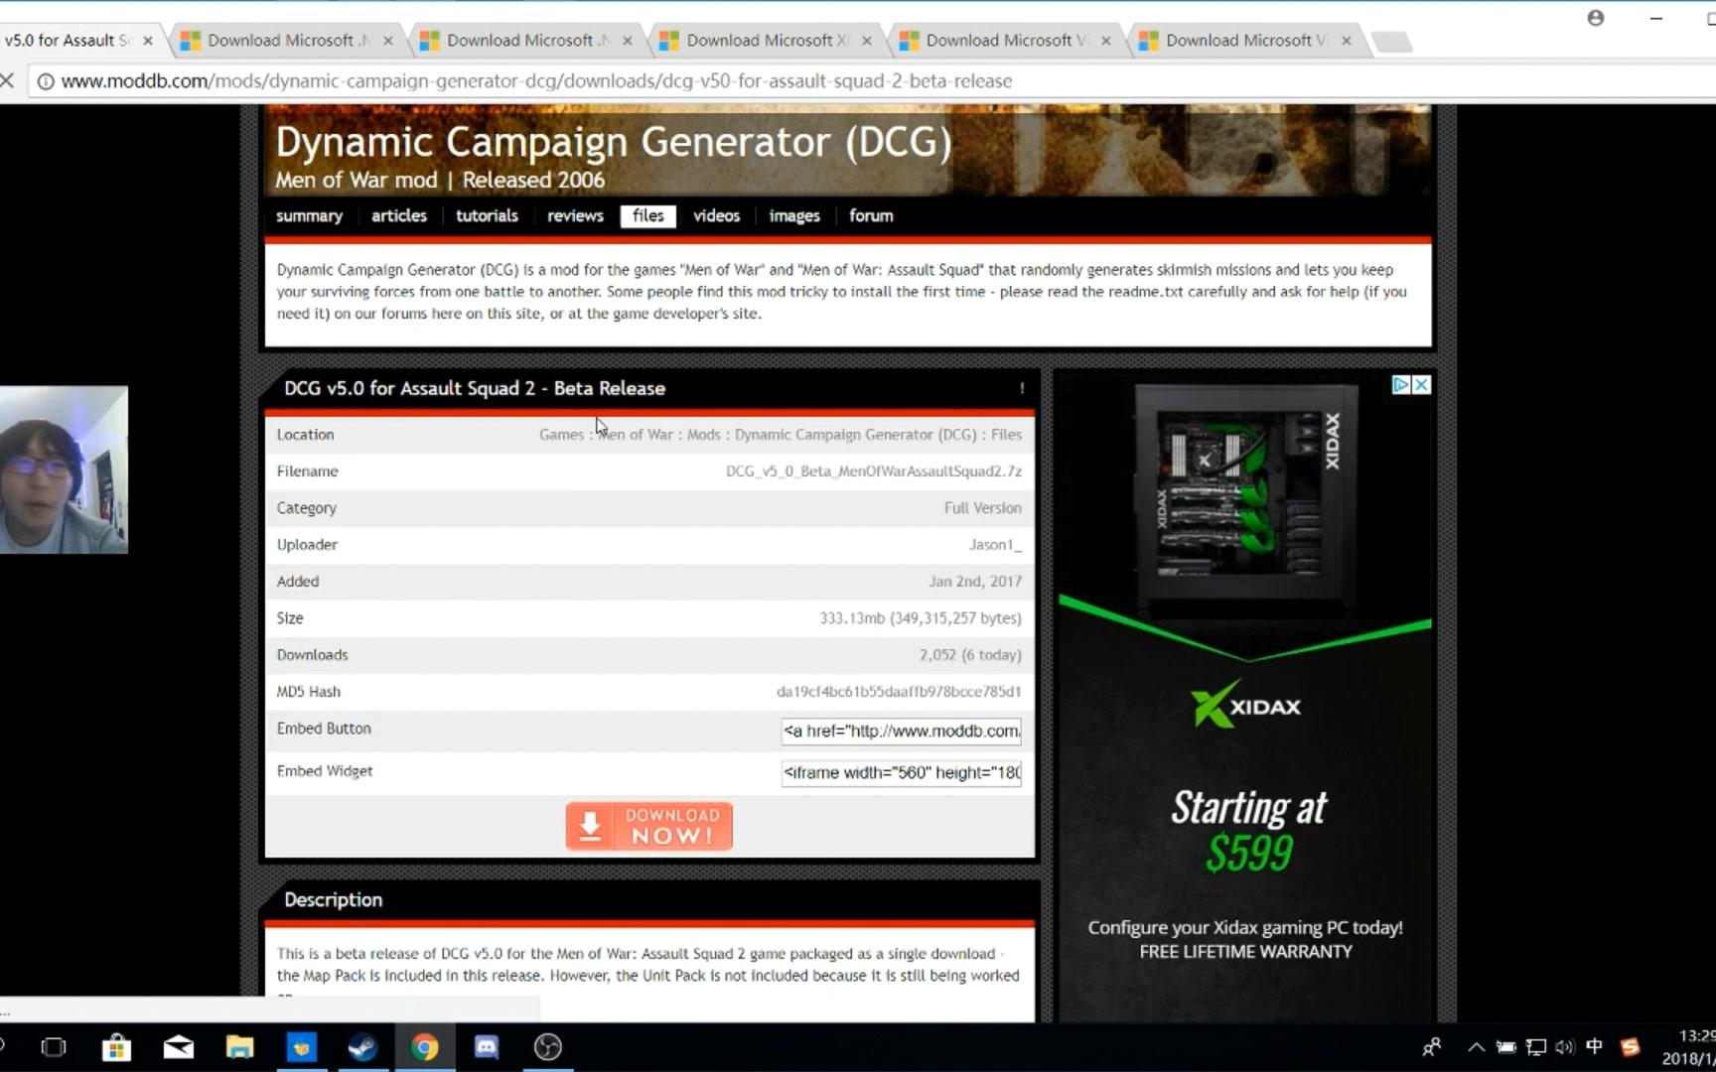Click the network tray icon
1716x1072 pixels.
[1536, 1047]
